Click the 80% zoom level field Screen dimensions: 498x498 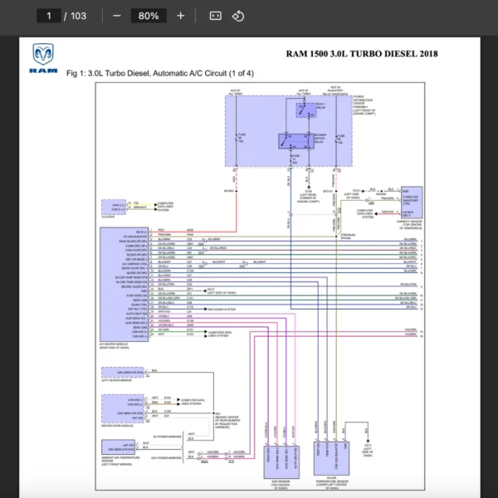149,16
